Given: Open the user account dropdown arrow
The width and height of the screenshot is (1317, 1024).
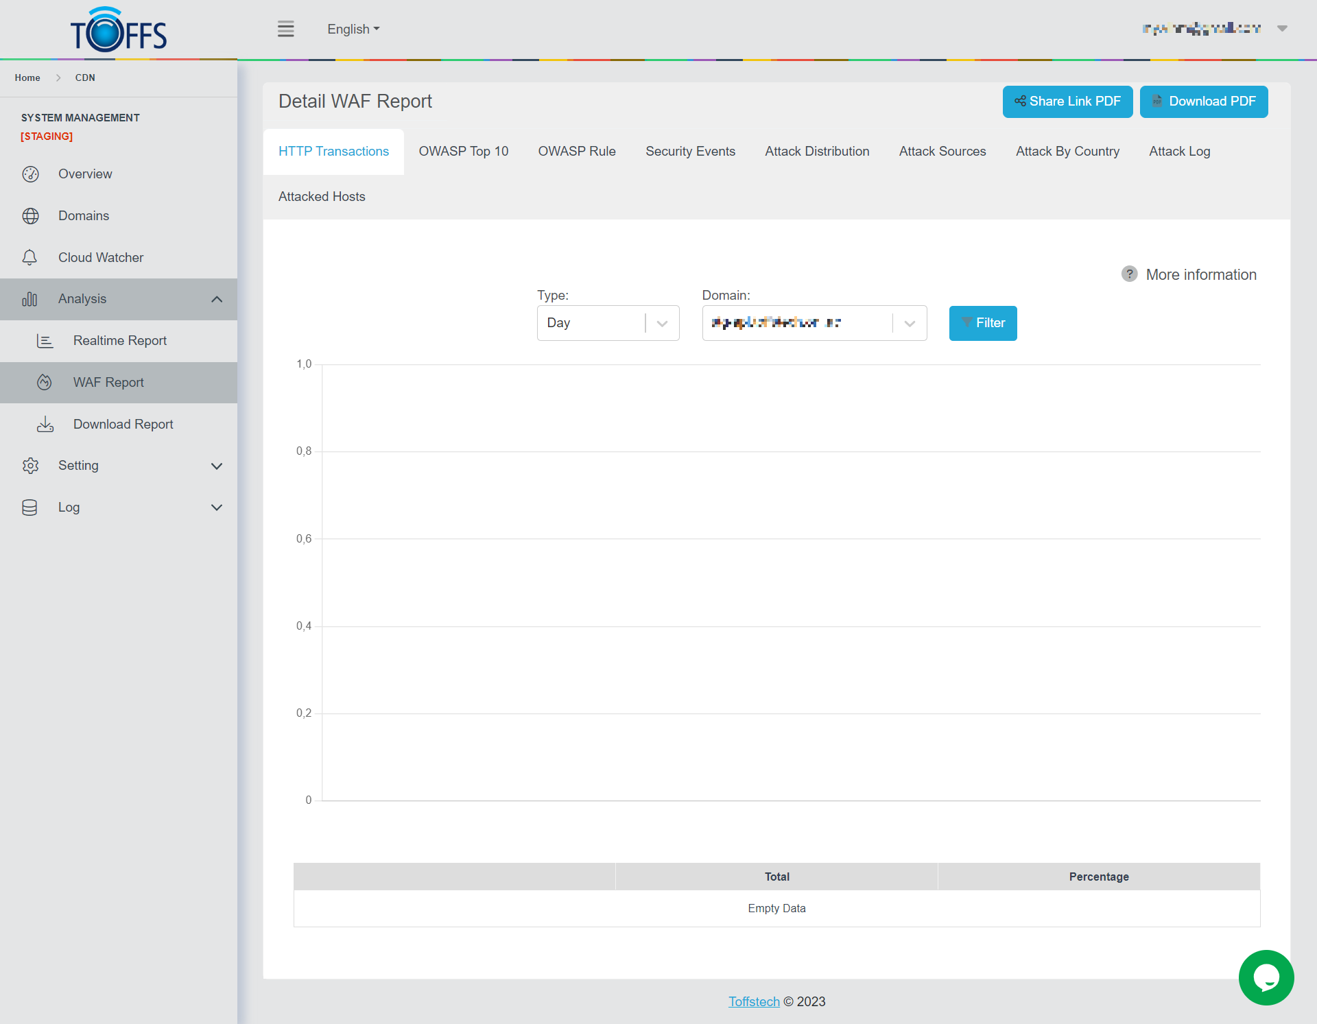Looking at the screenshot, I should tap(1282, 29).
